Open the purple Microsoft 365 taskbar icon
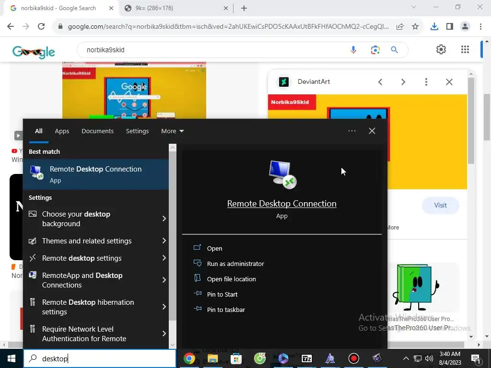The height and width of the screenshot is (368, 491). [x=283, y=358]
